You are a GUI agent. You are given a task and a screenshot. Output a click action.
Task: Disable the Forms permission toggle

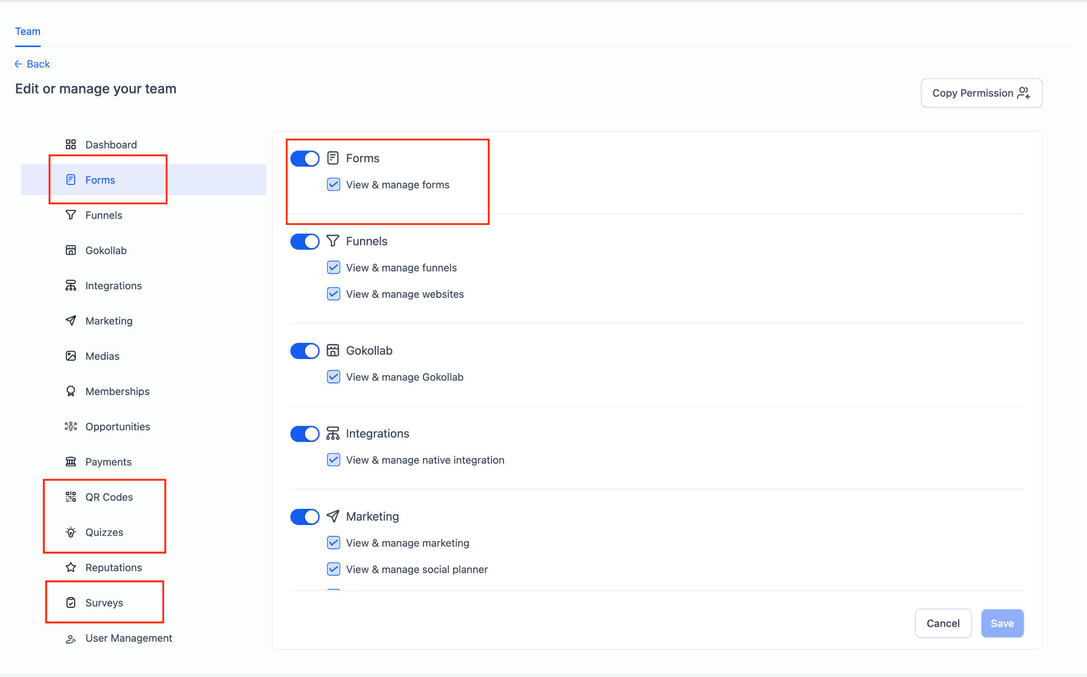pyautogui.click(x=305, y=158)
